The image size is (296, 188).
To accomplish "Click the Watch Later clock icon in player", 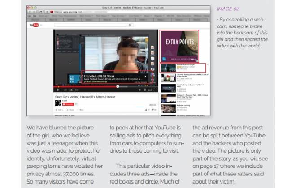I will point(139,90).
